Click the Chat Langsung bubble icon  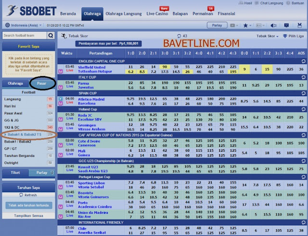click(257, 3)
